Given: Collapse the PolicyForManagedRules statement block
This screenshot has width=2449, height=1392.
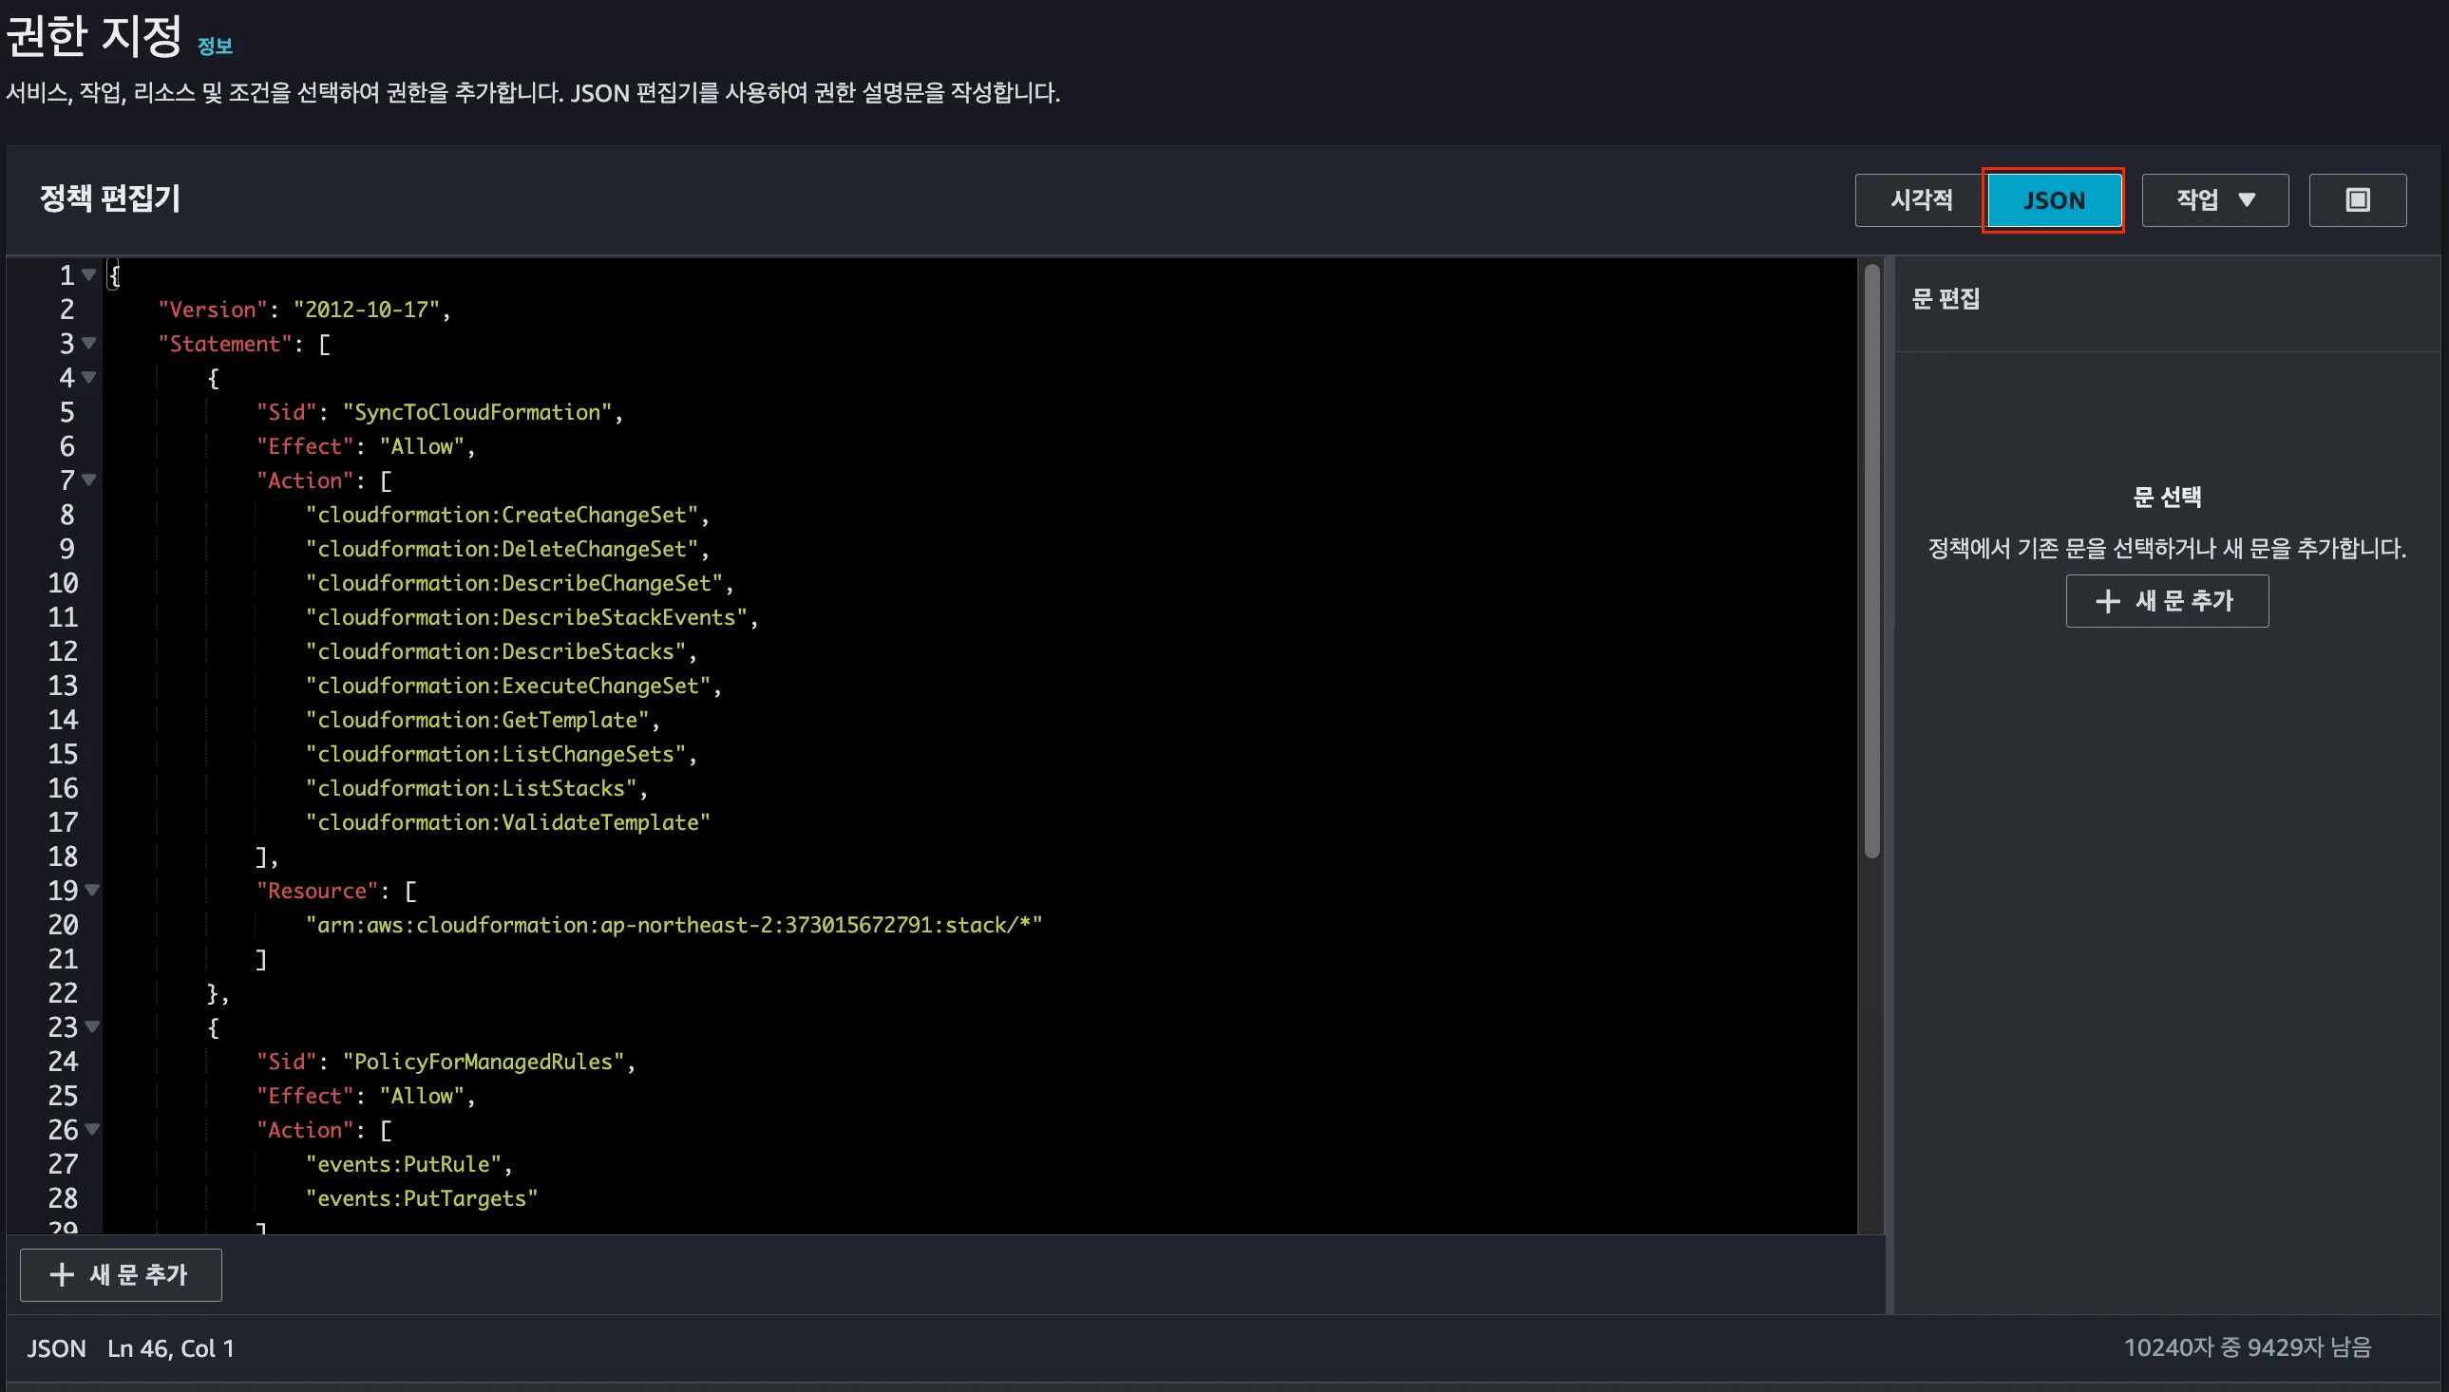Looking at the screenshot, I should click(x=93, y=1026).
